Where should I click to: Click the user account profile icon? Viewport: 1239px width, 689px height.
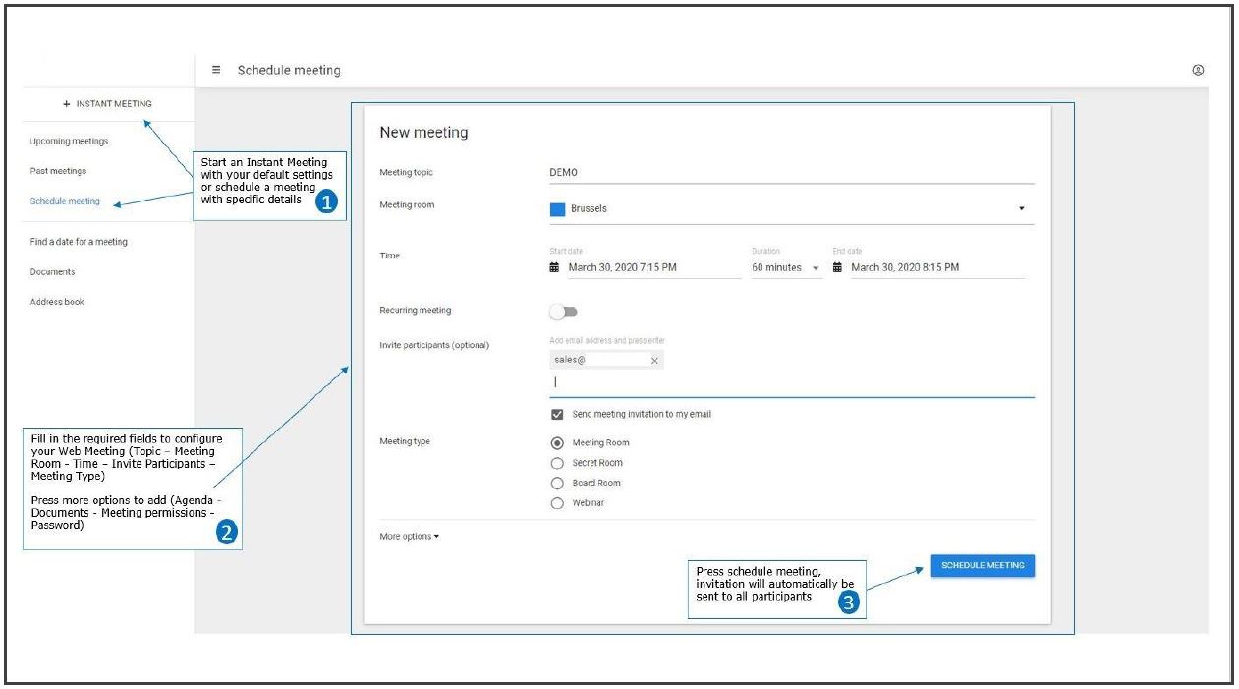(1198, 70)
